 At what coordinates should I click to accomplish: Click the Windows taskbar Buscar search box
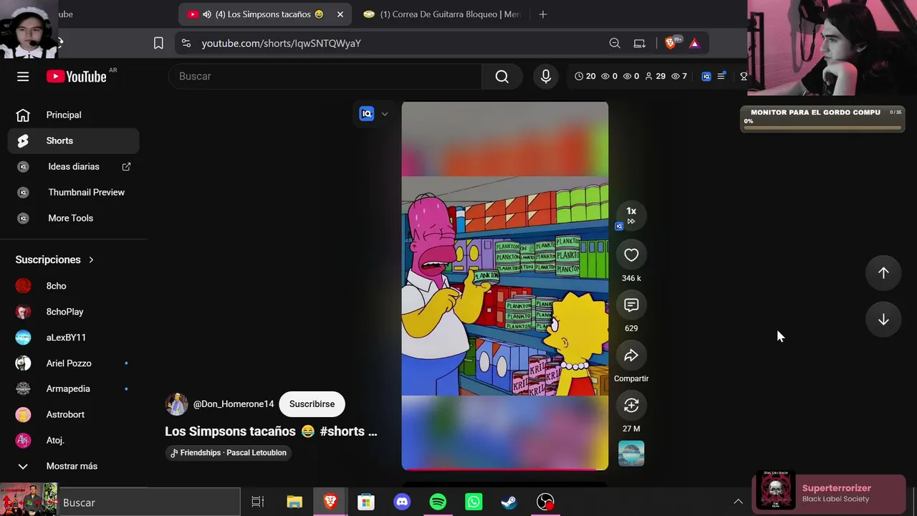point(149,502)
